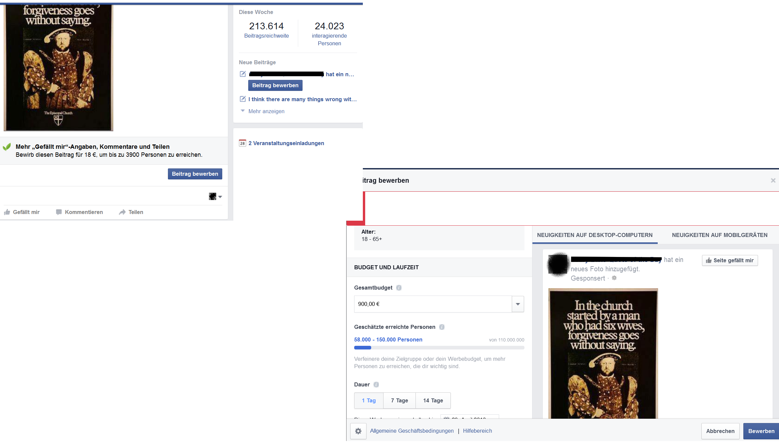
Task: Click info icon by Geschätzte erreichte Personen
Action: tap(442, 327)
